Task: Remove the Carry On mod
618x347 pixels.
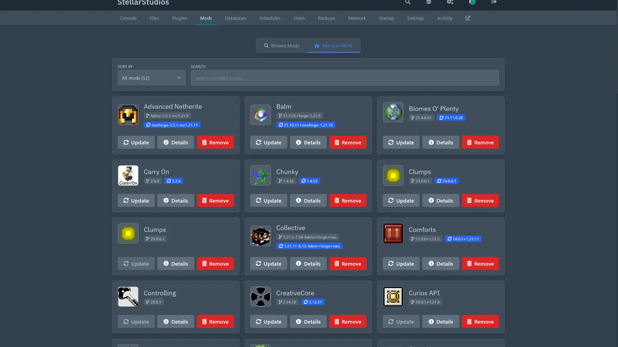Action: (x=215, y=200)
